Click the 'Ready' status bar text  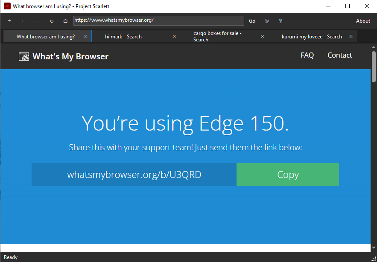(x=11, y=257)
